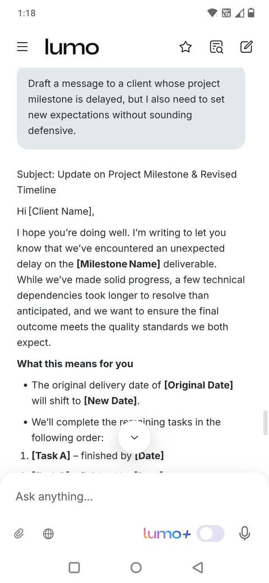This screenshot has width=269, height=583.
Task: Tap the globe web search icon
Action: (48, 534)
